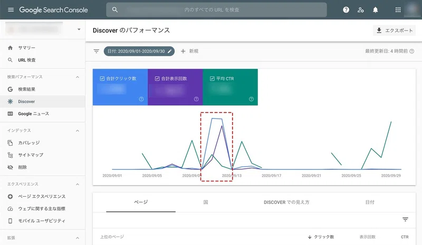Collapse the 拡張 section
422x245 pixels.
tap(78, 238)
